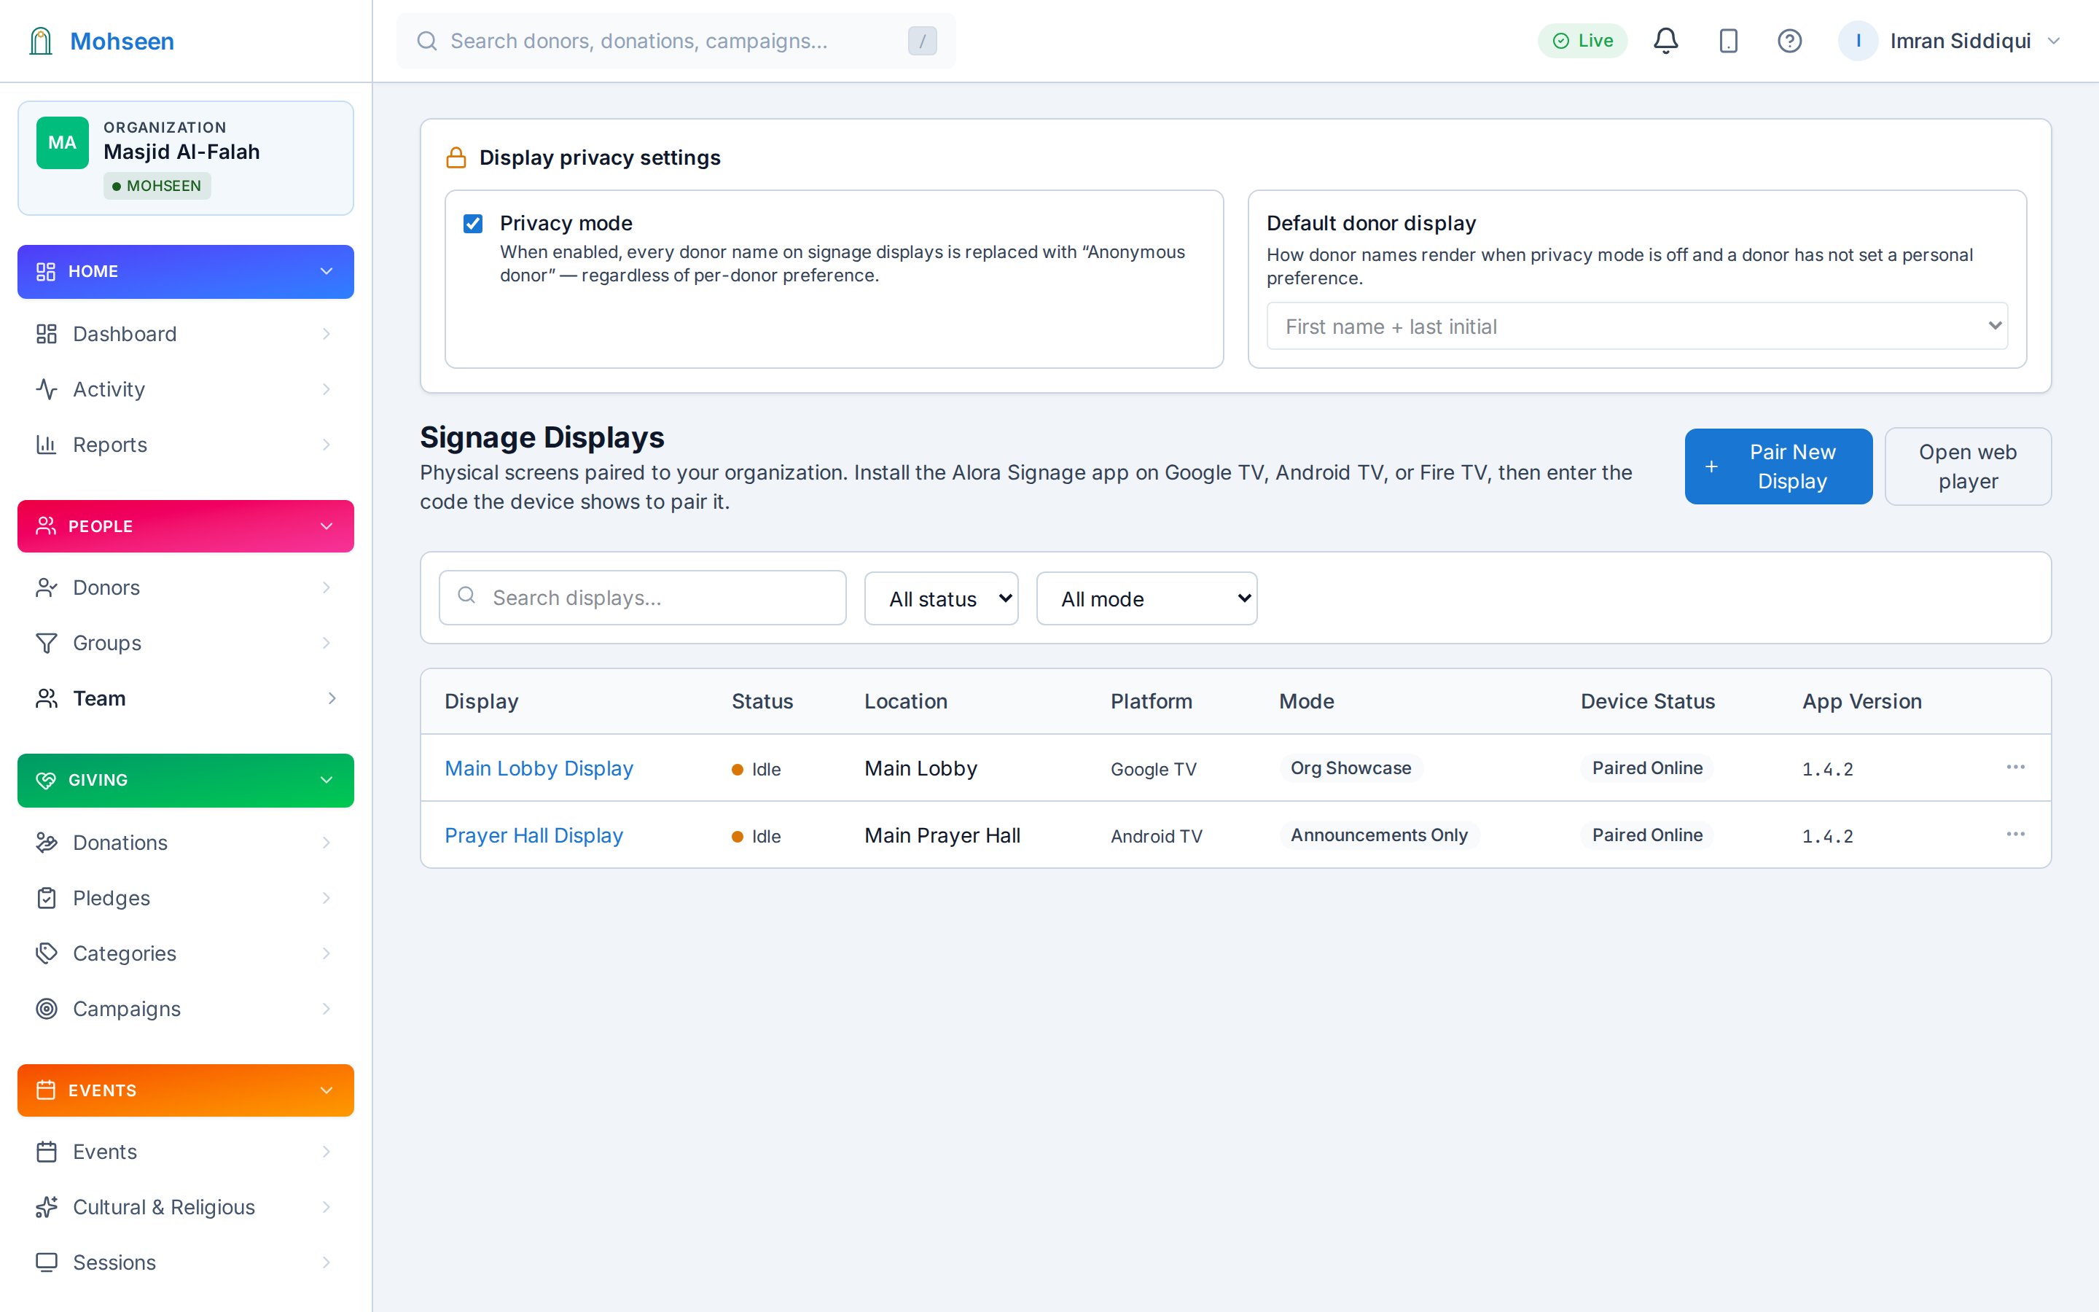Click Paired Online badge in Main Lobby row
The height and width of the screenshot is (1312, 2099).
click(x=1646, y=768)
